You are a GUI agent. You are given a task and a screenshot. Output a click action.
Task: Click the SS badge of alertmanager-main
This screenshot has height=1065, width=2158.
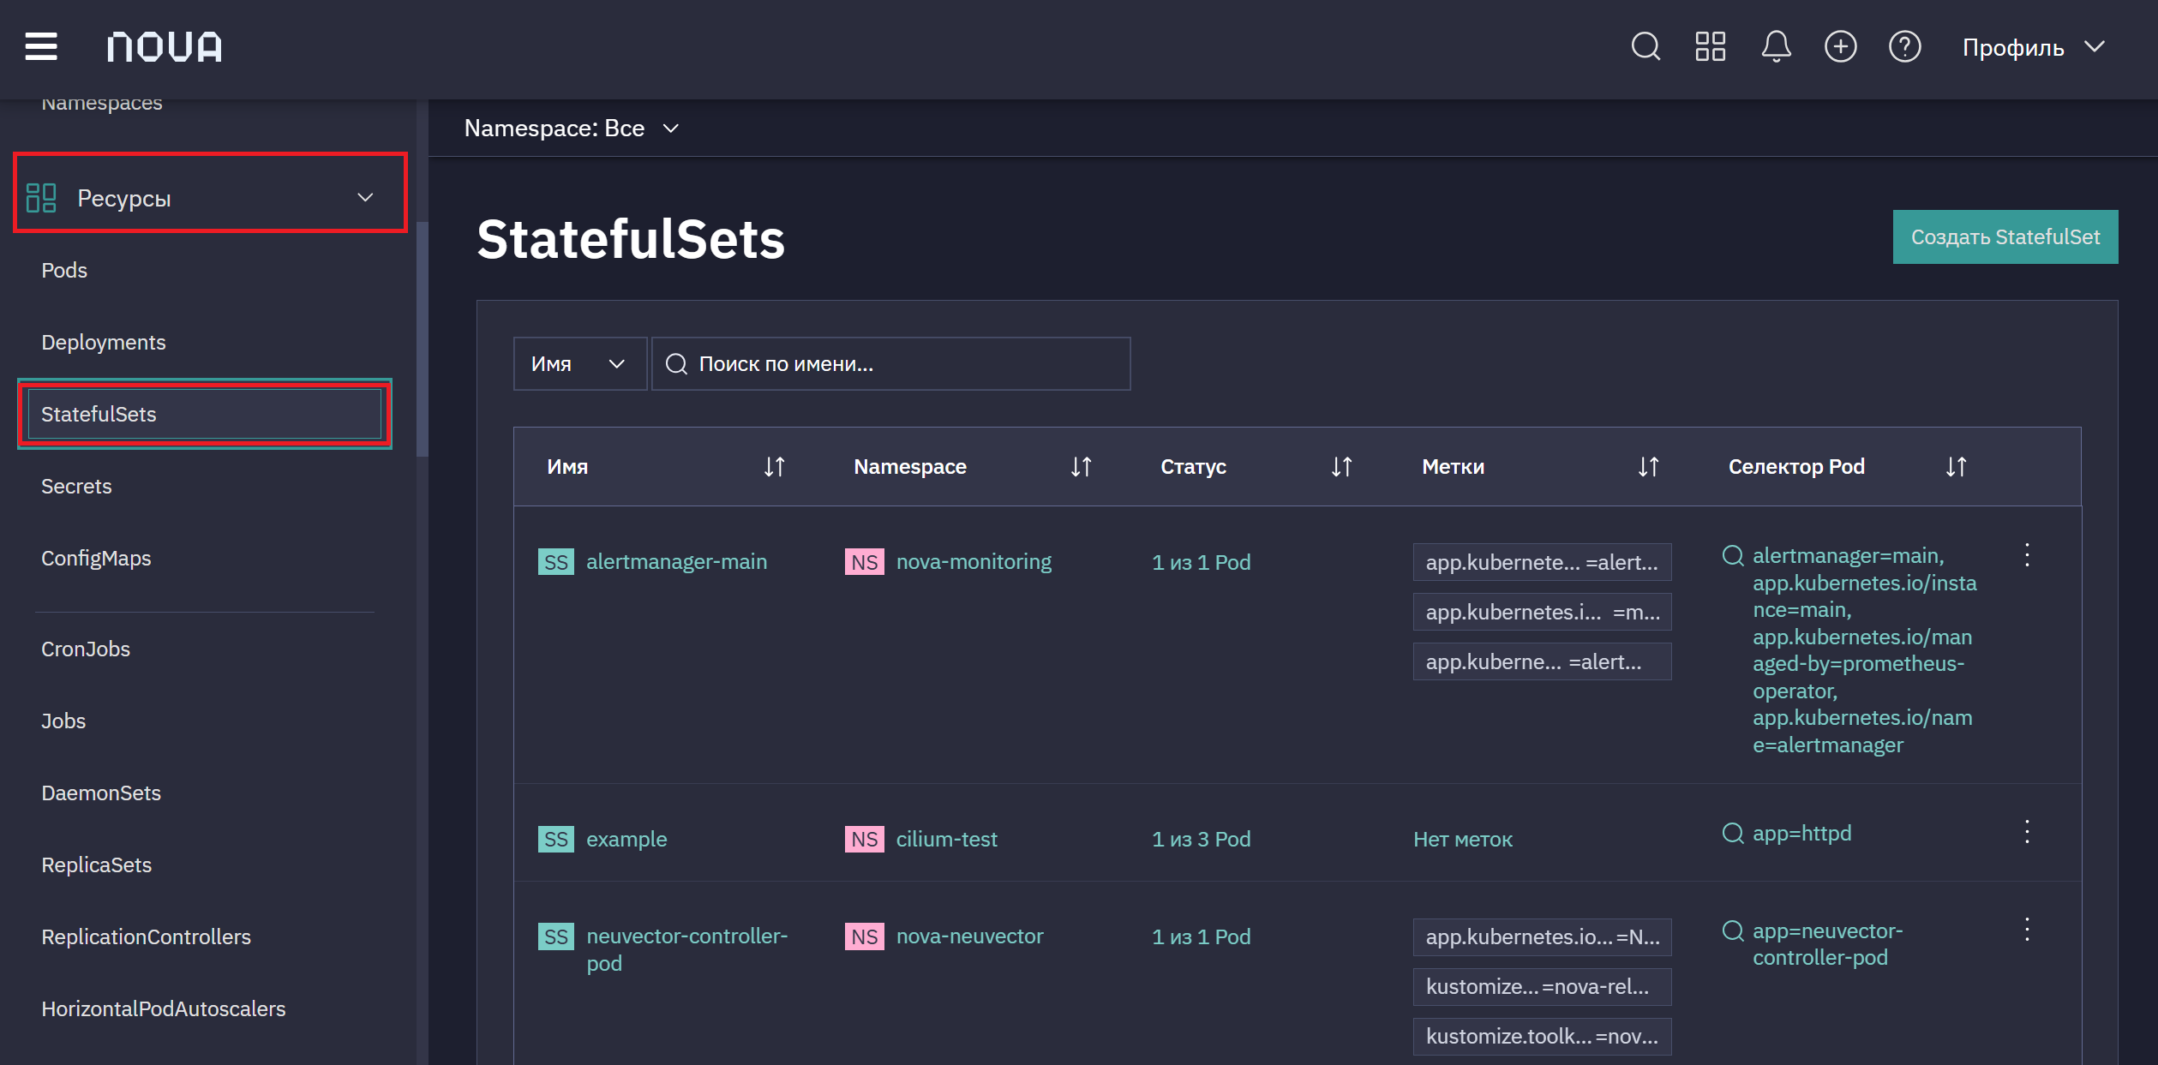(x=555, y=562)
